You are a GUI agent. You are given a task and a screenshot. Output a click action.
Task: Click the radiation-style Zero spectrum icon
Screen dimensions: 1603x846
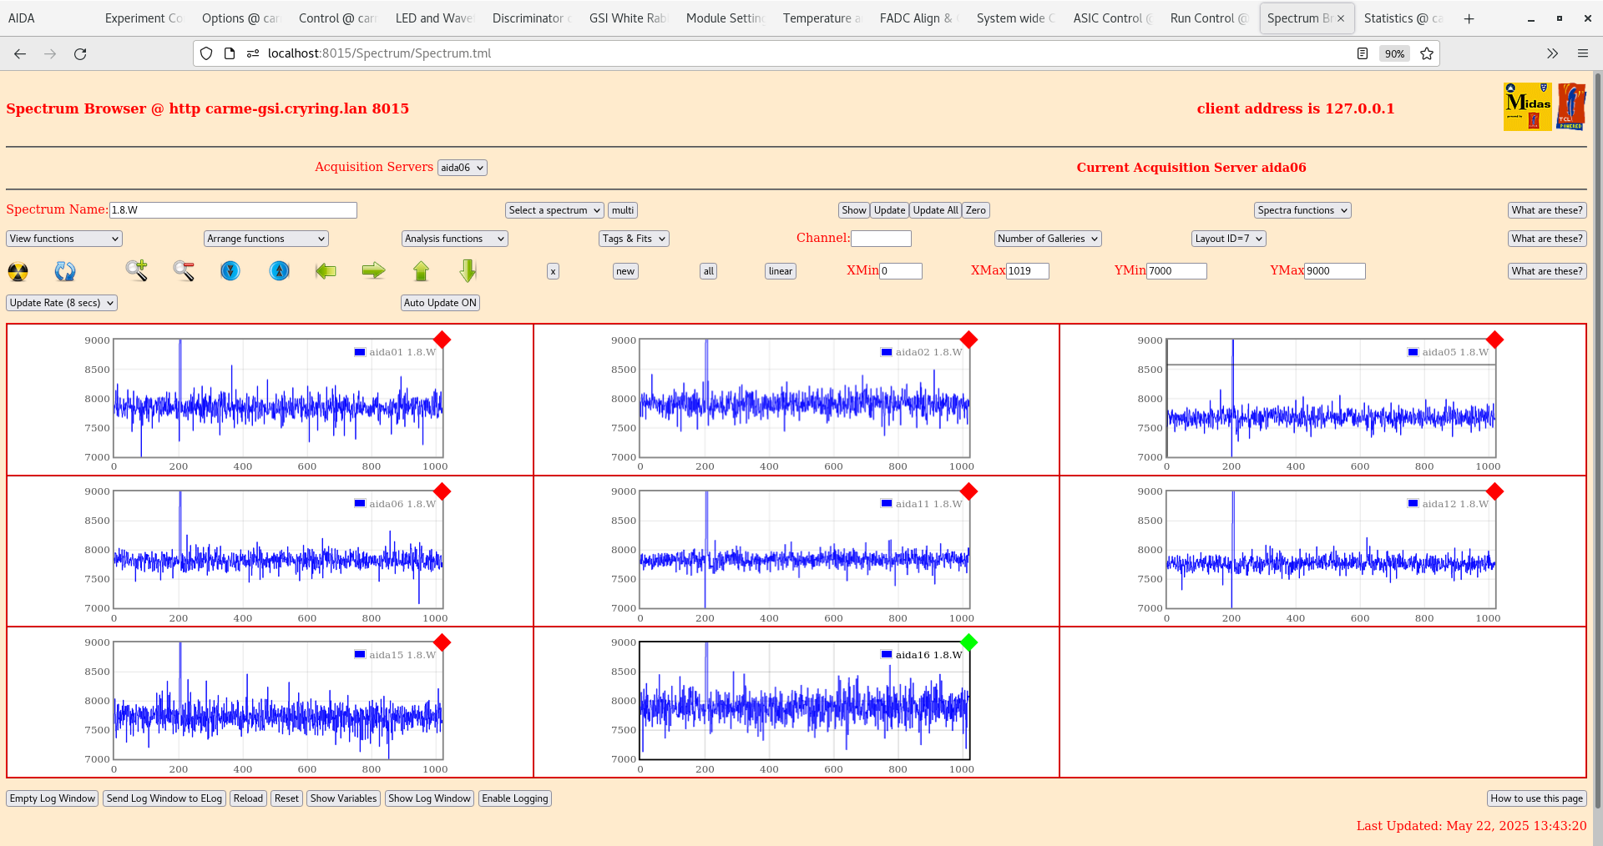(17, 270)
